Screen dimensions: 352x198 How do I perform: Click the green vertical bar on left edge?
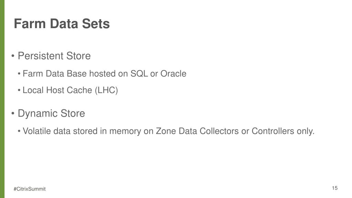[x=2, y=99]
